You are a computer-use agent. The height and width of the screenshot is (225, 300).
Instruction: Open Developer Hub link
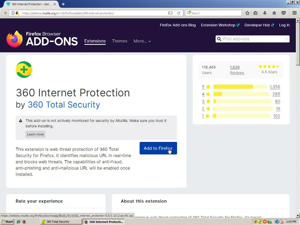pyautogui.click(x=259, y=25)
